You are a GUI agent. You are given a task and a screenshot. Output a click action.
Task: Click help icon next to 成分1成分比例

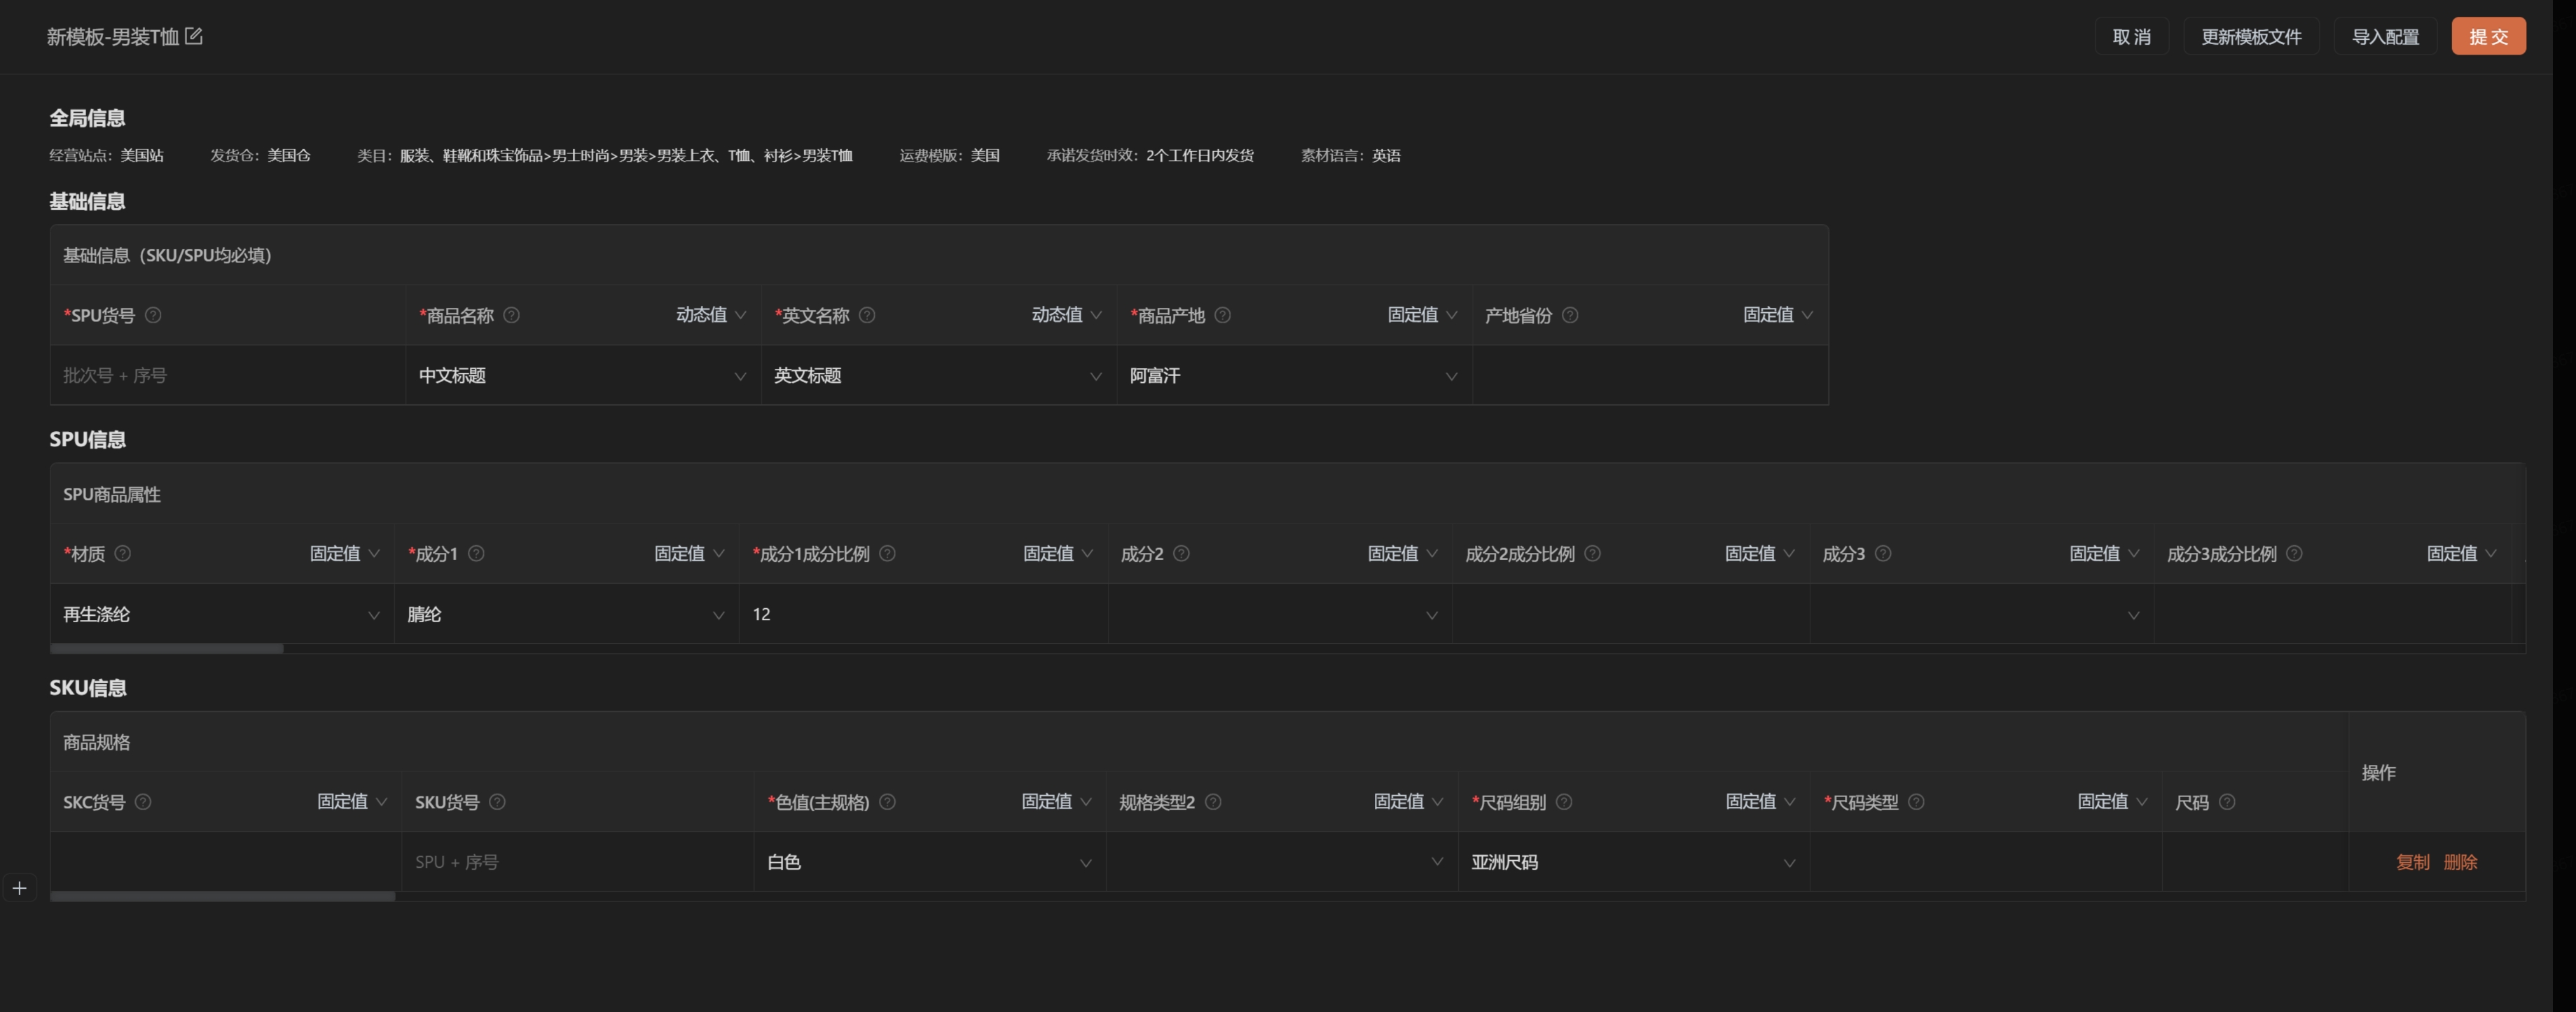coord(887,554)
